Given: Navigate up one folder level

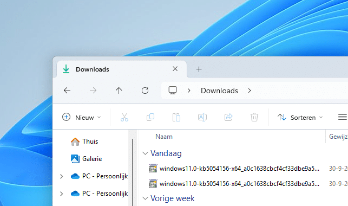Looking at the screenshot, I should click(119, 91).
